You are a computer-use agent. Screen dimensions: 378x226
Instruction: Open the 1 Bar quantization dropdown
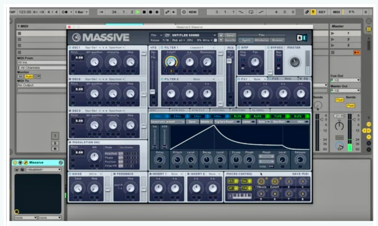coord(82,12)
